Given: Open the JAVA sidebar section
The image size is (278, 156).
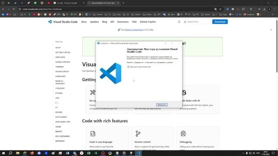Looking at the screenshot, I should [57, 98].
